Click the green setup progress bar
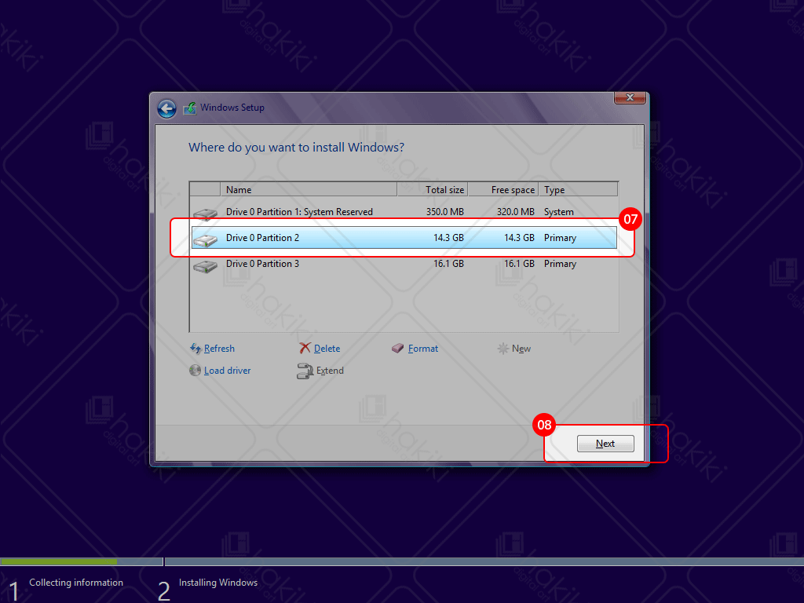Image resolution: width=804 pixels, height=603 pixels. 59,562
